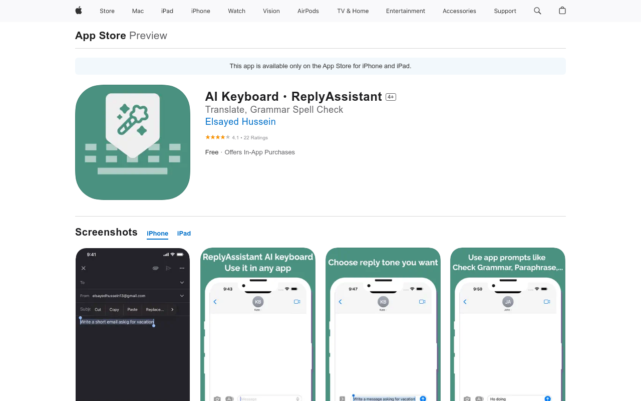Click the 'Screenshots' section heading
This screenshot has height=401, width=641.
tap(106, 232)
